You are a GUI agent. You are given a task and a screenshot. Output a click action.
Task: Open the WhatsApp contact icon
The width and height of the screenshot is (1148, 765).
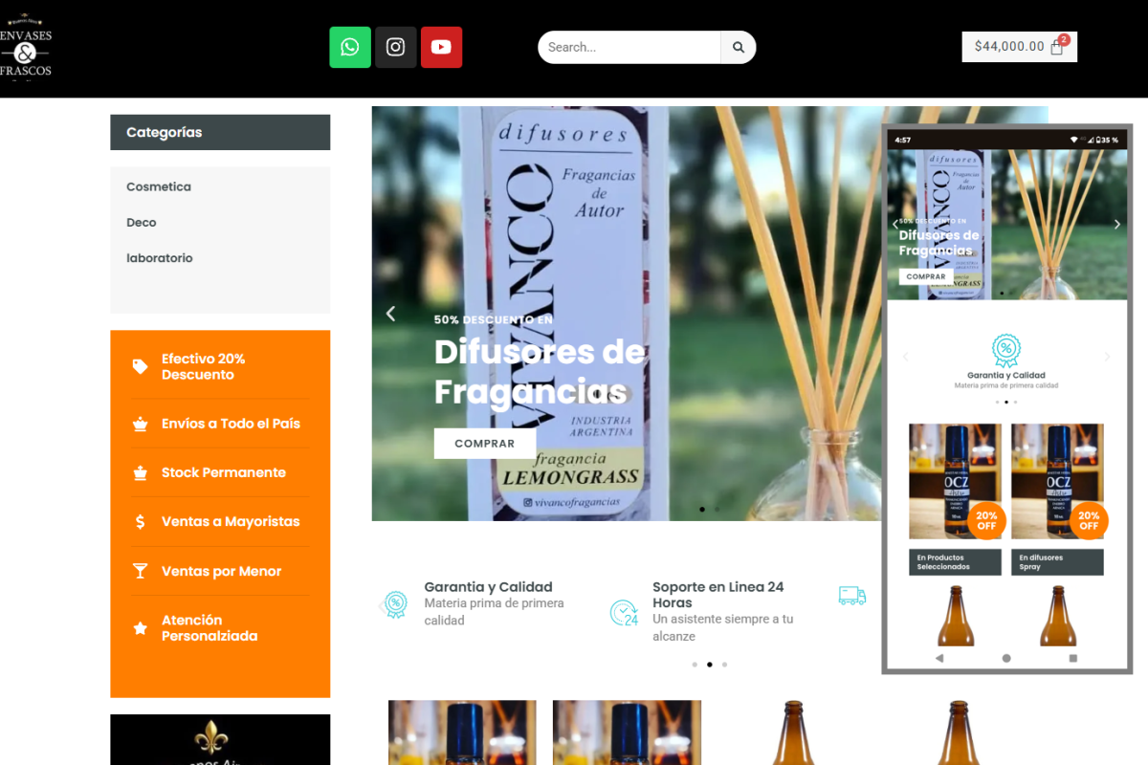(350, 46)
